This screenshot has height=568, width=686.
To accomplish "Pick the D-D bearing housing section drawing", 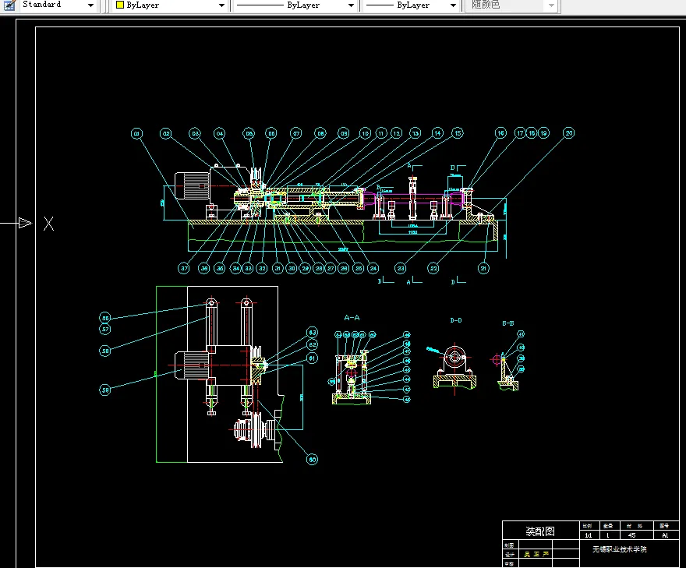I will [x=454, y=366].
